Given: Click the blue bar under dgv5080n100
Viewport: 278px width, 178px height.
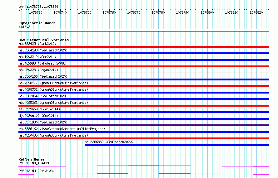Looking at the screenshot, I should point(144,119).
